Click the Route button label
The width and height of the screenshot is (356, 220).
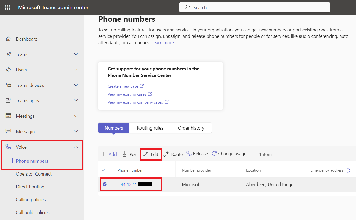click(177, 154)
